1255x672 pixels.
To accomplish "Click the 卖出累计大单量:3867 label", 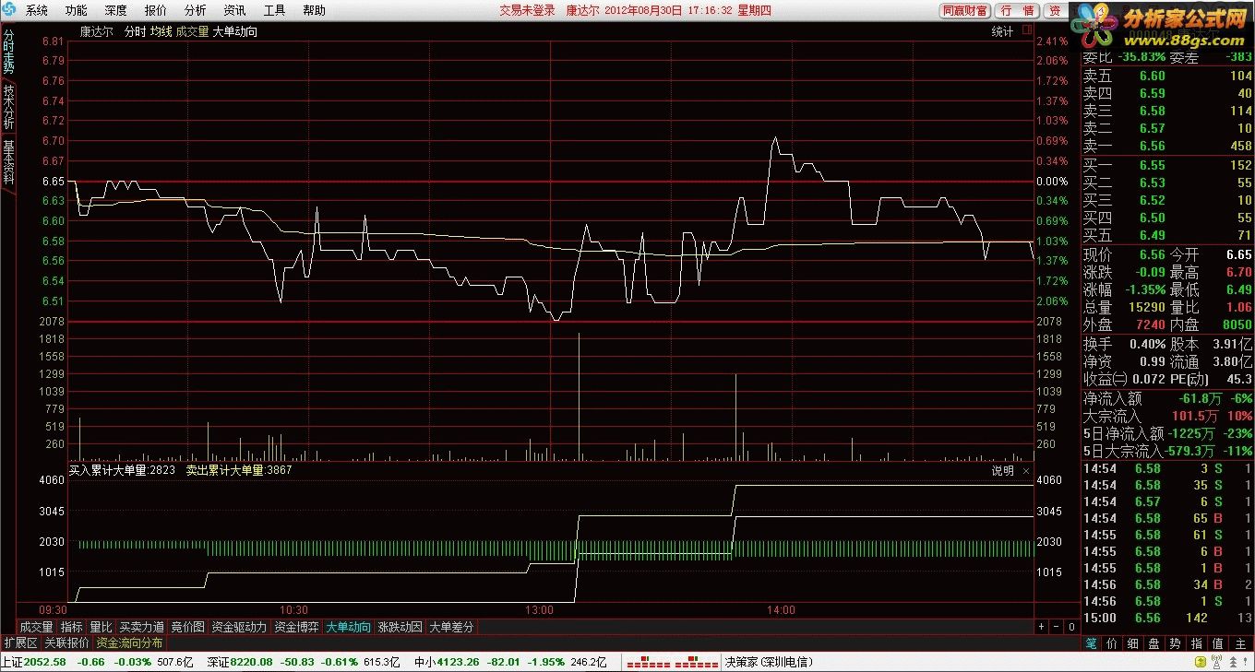I will coord(239,470).
